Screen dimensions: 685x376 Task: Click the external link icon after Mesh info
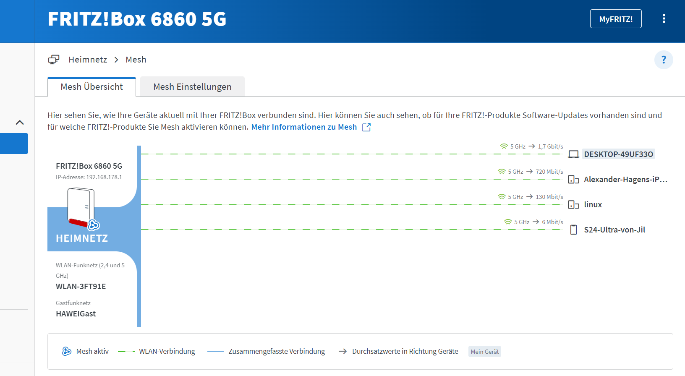pos(366,127)
